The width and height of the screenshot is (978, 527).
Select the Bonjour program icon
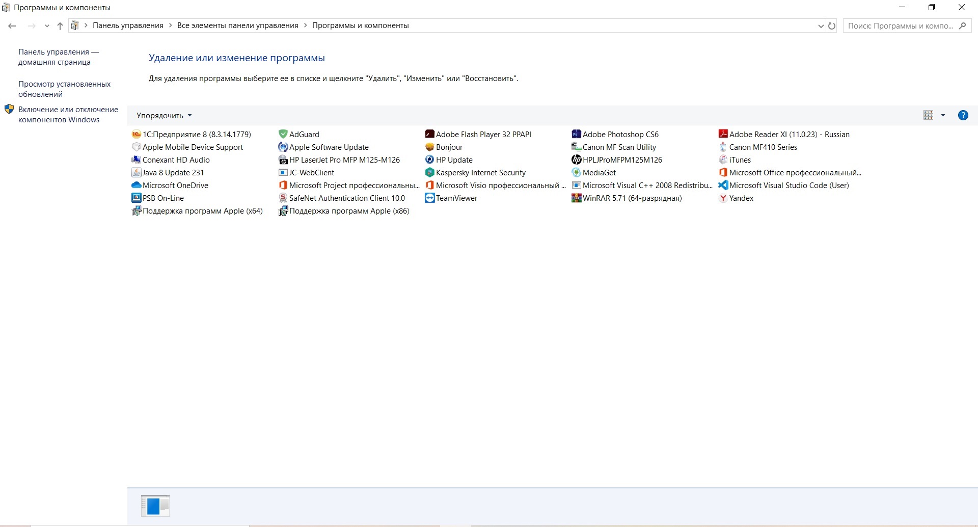coord(429,147)
